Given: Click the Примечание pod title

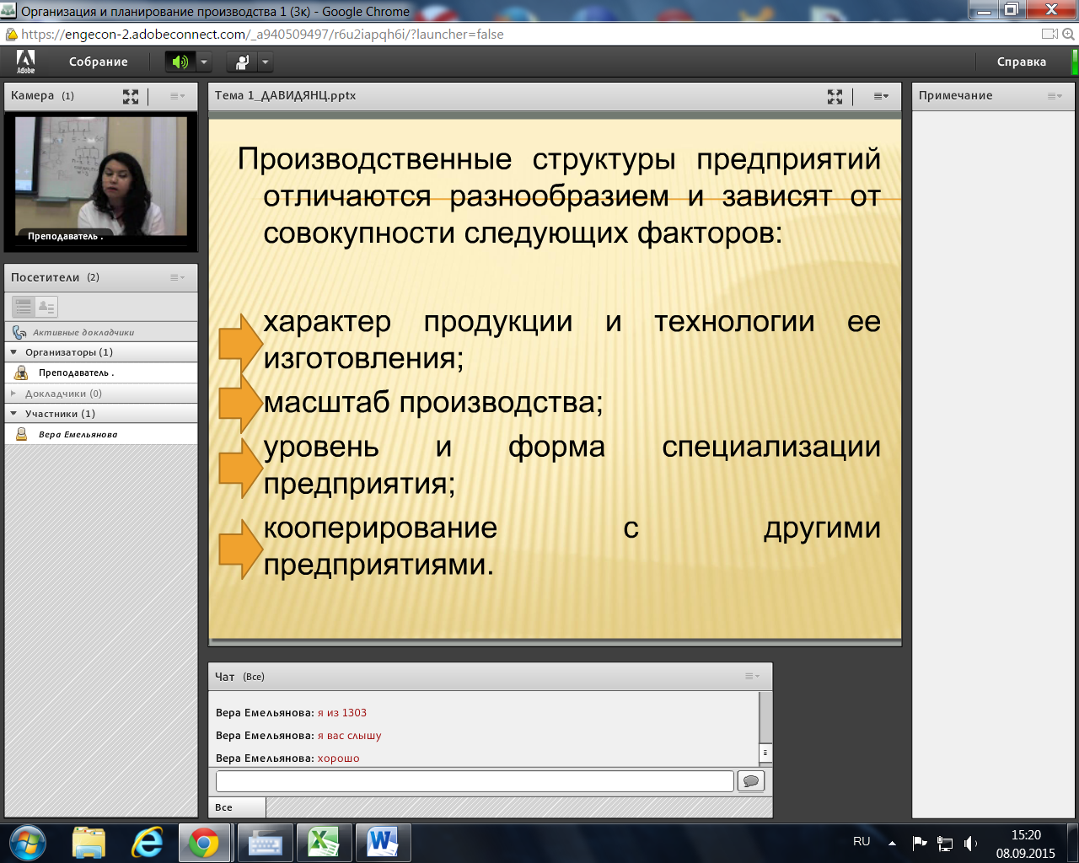Looking at the screenshot, I should 956,95.
